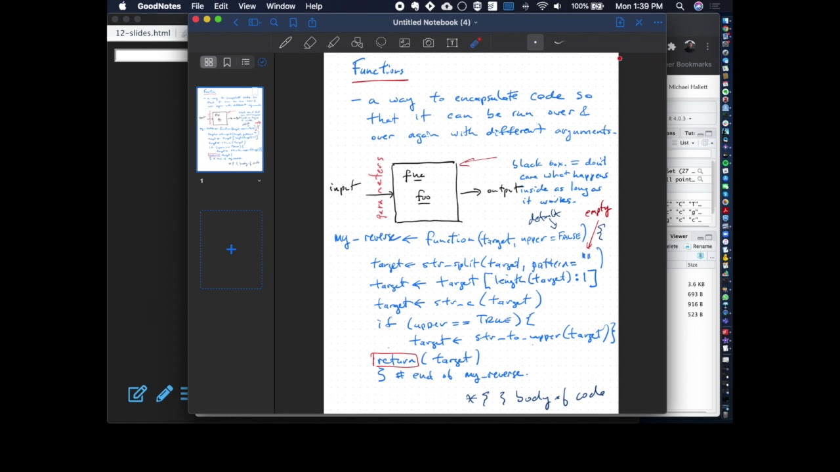Image resolution: width=840 pixels, height=472 pixels.
Task: Open the View menu
Action: [247, 6]
